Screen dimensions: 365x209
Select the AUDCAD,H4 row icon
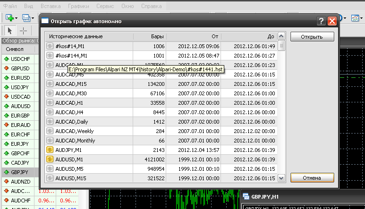coord(50,112)
